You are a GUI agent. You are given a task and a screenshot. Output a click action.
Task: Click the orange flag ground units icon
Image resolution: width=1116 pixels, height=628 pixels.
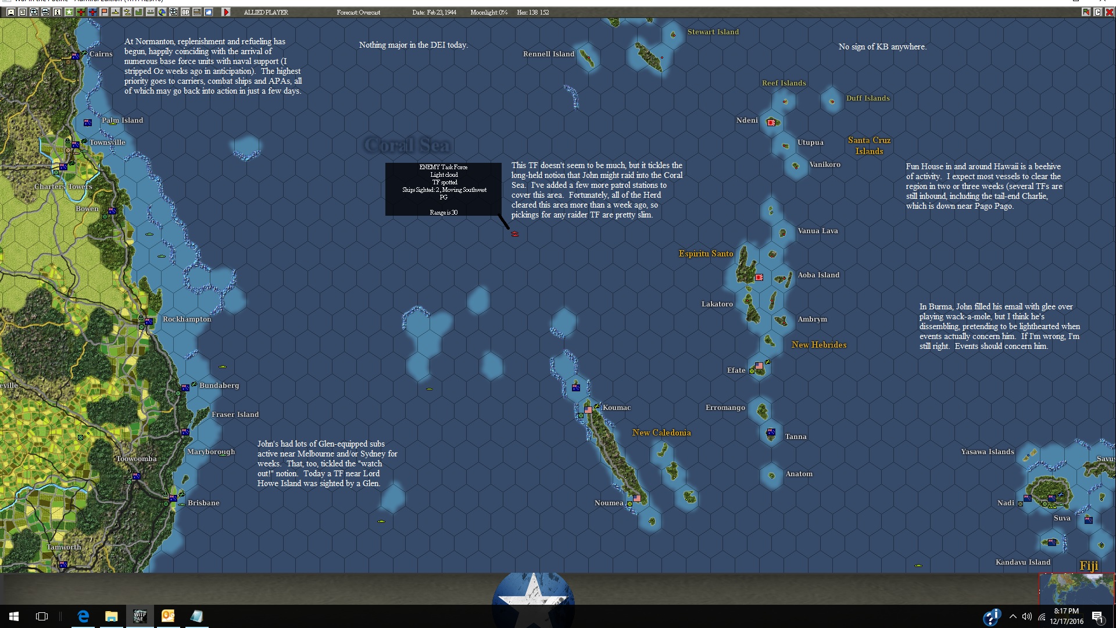click(103, 12)
